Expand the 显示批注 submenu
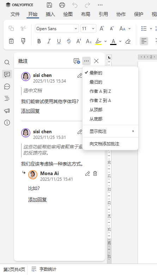The width and height of the screenshot is (157, 275). [x=110, y=131]
